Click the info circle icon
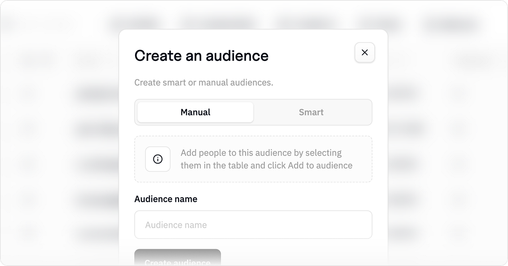 coord(158,159)
